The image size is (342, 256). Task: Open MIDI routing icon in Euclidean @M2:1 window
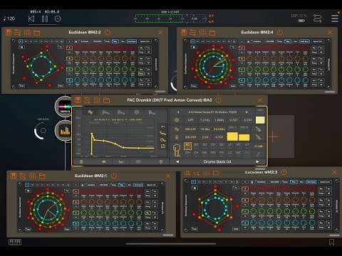coord(23,176)
